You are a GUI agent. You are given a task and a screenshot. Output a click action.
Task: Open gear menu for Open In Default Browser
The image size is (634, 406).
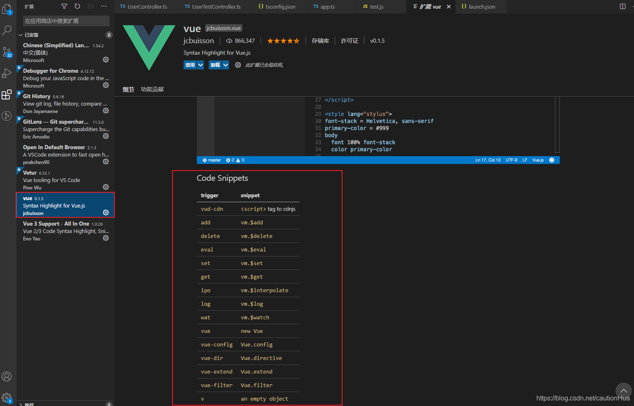click(106, 161)
